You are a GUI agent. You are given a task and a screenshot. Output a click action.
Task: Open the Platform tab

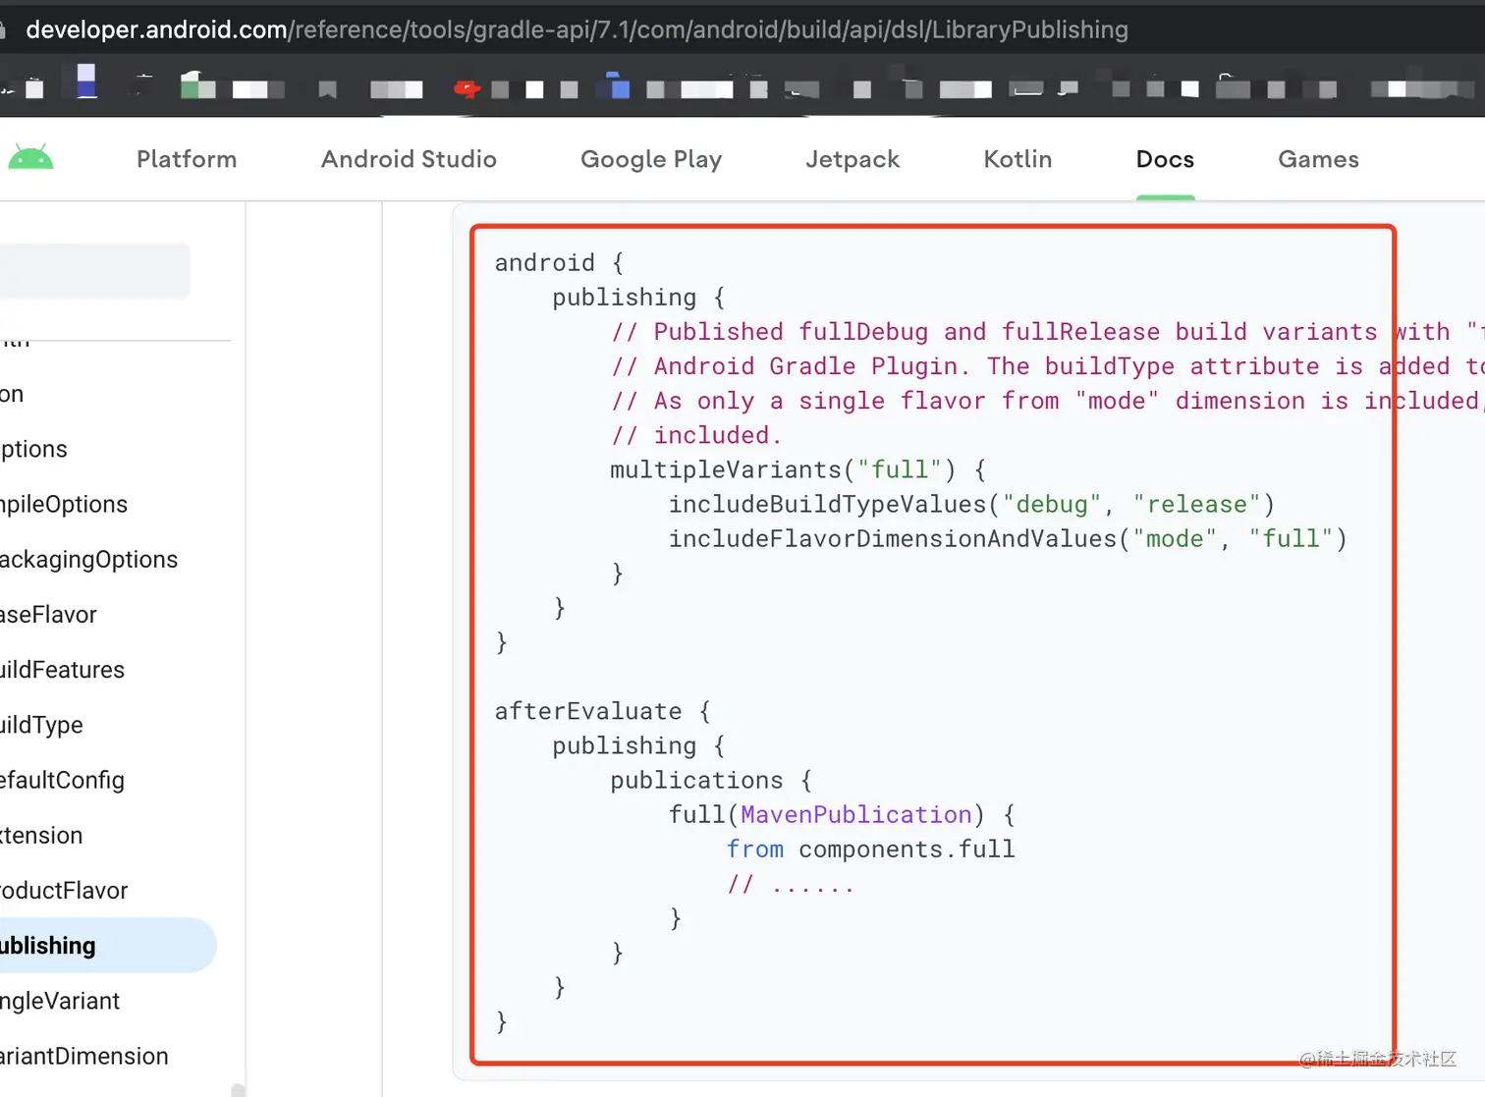coord(187,159)
